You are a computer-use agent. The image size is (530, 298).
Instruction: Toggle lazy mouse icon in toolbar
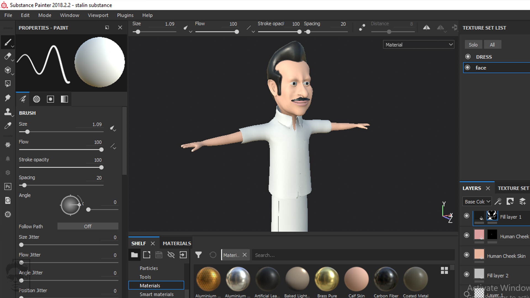pyautogui.click(x=362, y=28)
